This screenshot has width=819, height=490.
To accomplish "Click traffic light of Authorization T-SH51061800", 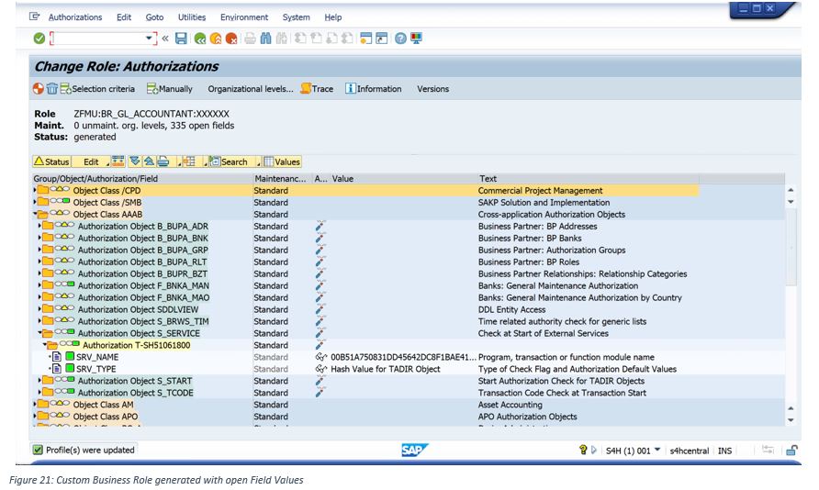I will 70,344.
